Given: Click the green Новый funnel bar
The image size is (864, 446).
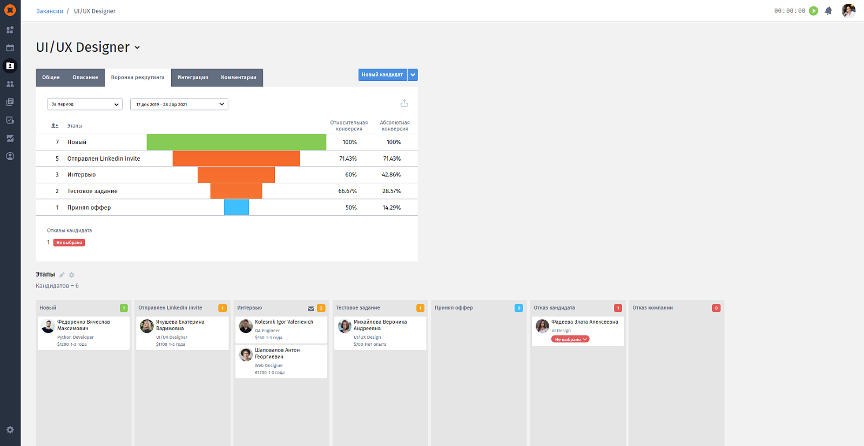Looking at the screenshot, I should tap(237, 142).
